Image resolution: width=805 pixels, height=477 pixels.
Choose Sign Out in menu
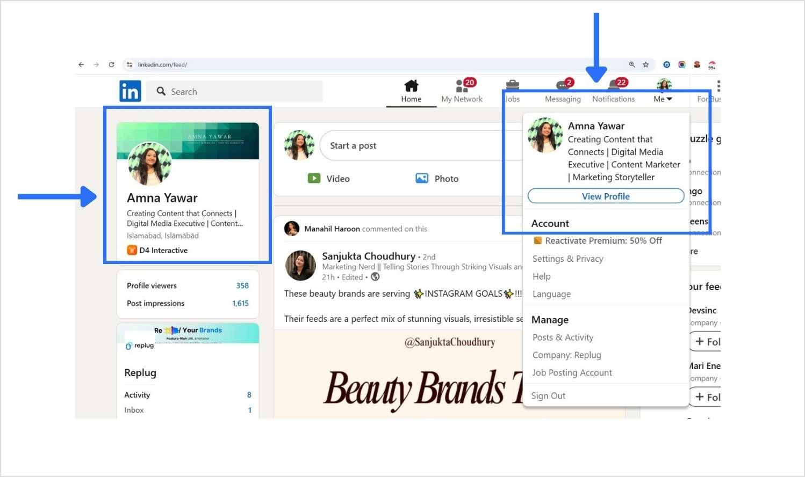coord(548,396)
